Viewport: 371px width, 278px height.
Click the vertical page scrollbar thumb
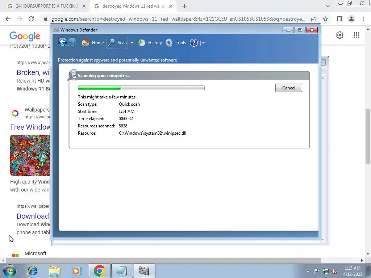(368, 135)
